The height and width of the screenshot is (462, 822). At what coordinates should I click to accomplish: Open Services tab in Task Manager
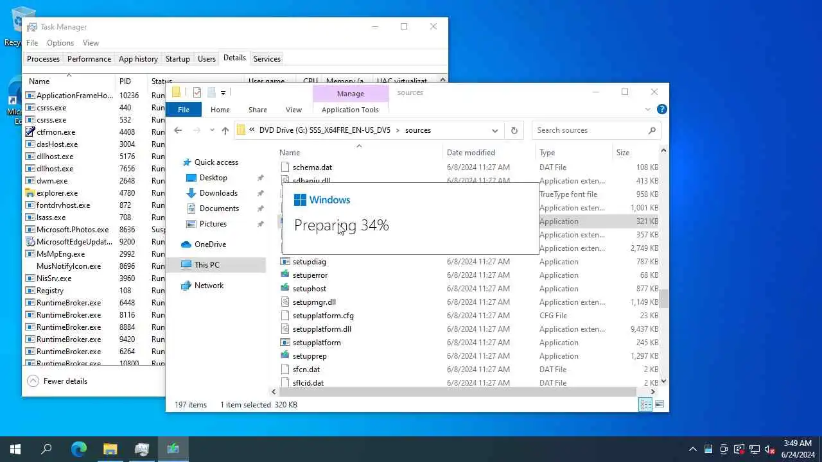pyautogui.click(x=267, y=58)
